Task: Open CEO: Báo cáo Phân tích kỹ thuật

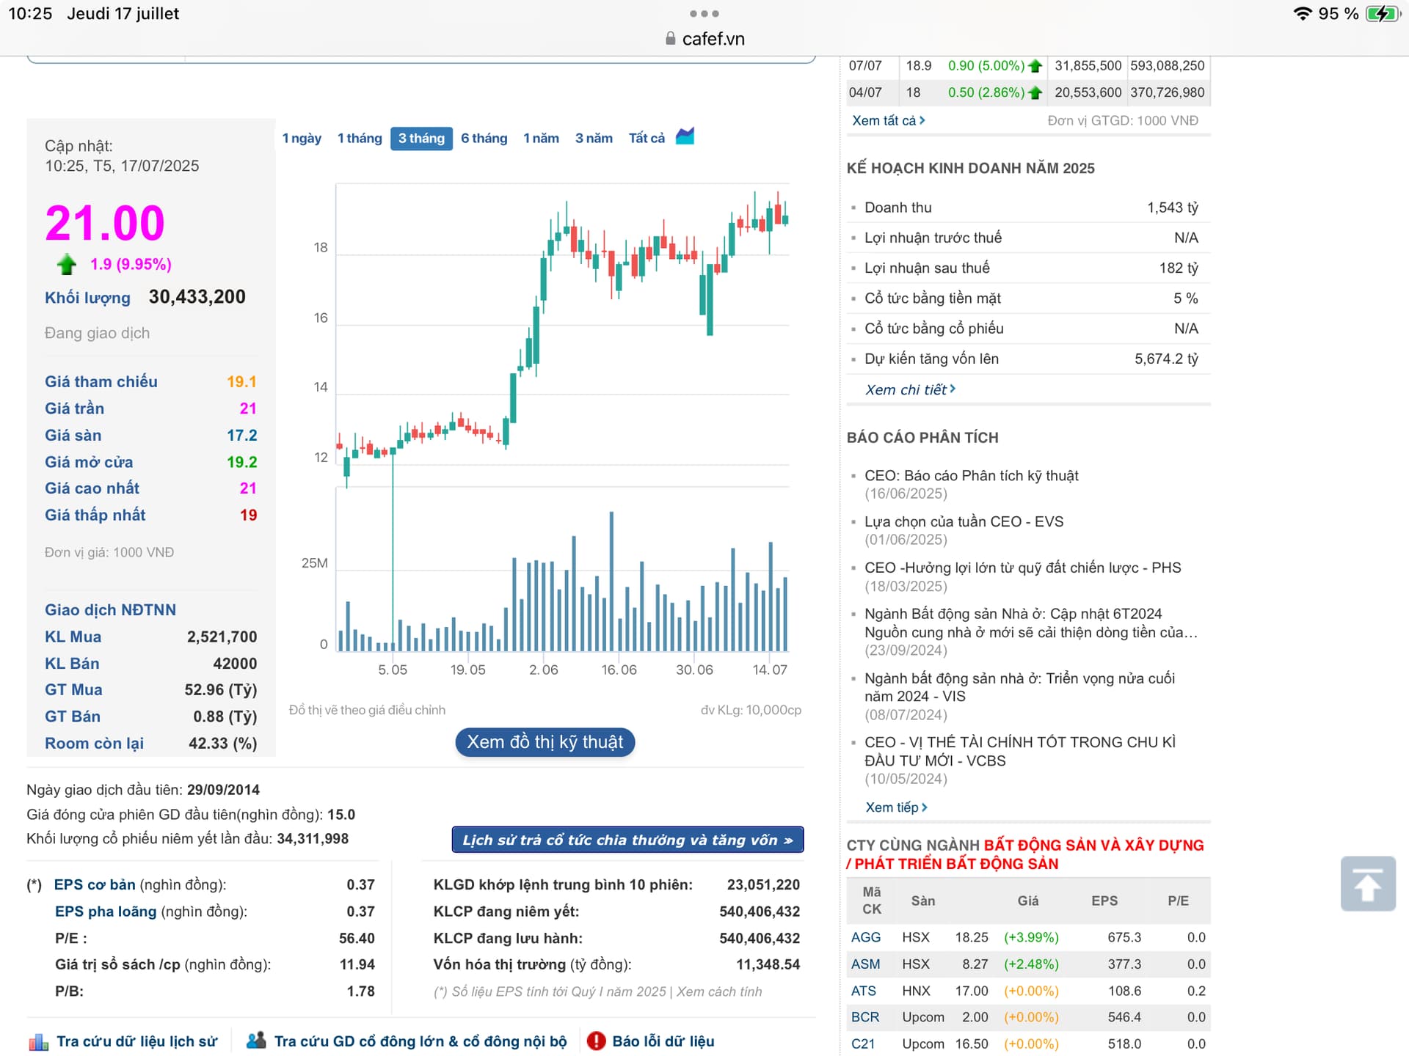Action: coord(971,475)
